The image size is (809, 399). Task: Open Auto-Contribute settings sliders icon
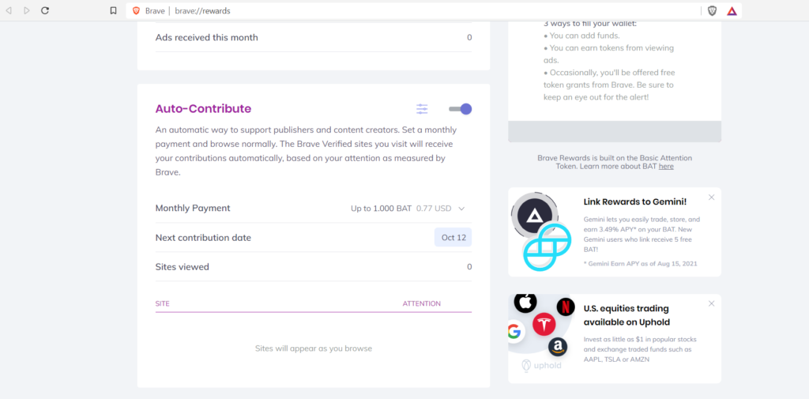422,109
